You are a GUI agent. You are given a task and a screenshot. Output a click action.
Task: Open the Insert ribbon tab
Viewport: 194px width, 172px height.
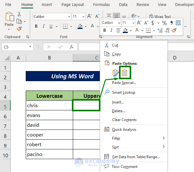(x=47, y=5)
